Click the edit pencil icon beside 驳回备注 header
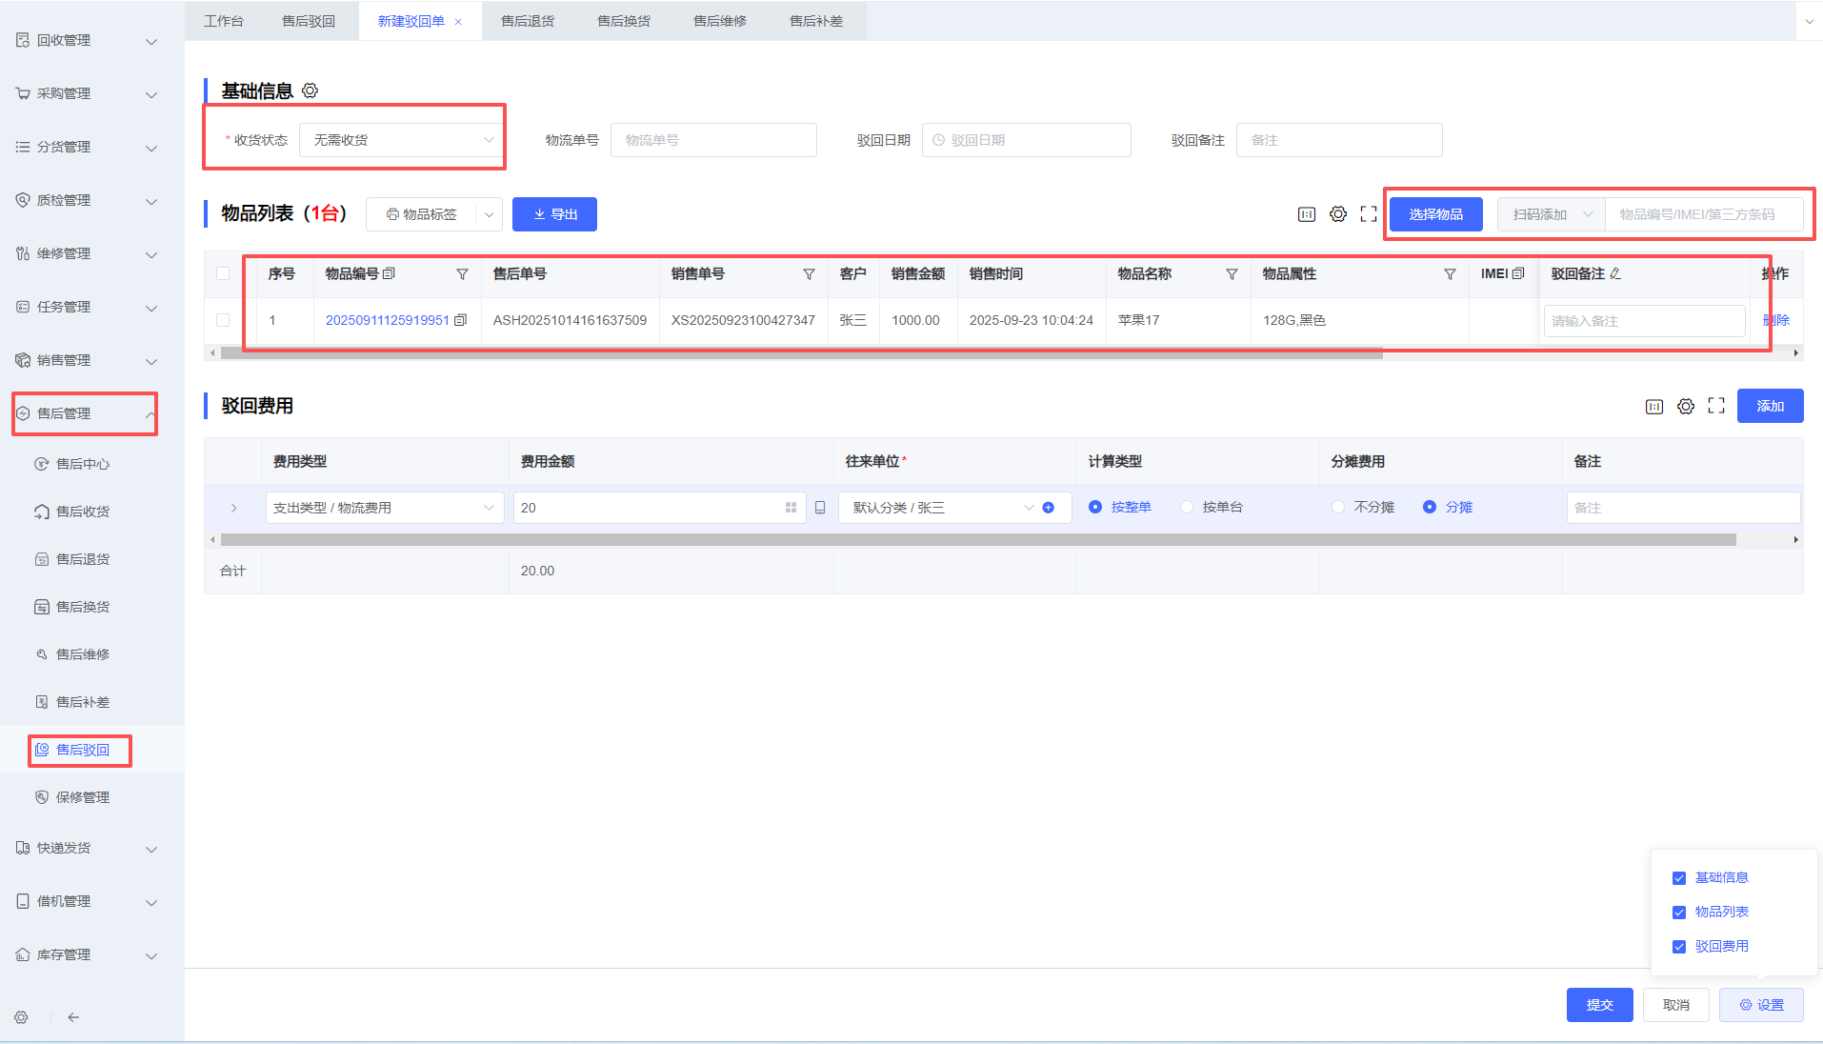This screenshot has width=1823, height=1044. pos(1615,274)
